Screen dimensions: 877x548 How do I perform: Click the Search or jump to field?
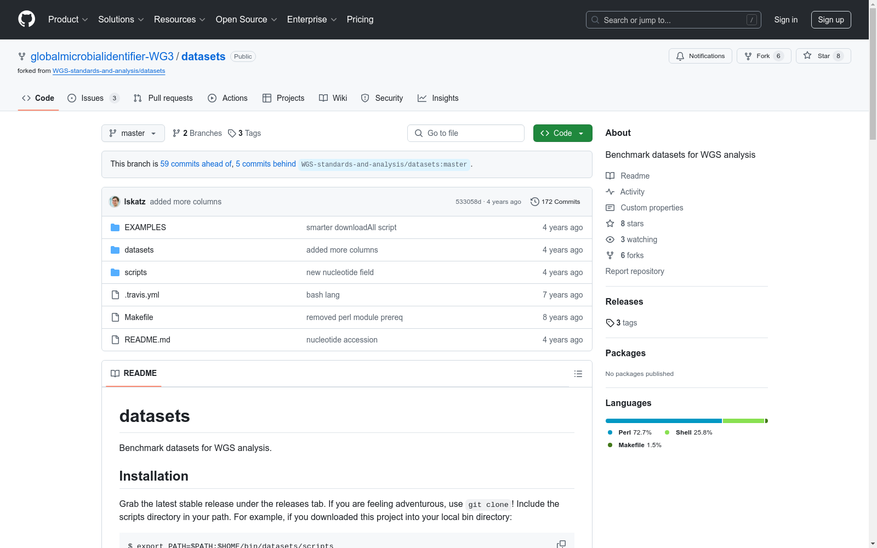point(674,20)
